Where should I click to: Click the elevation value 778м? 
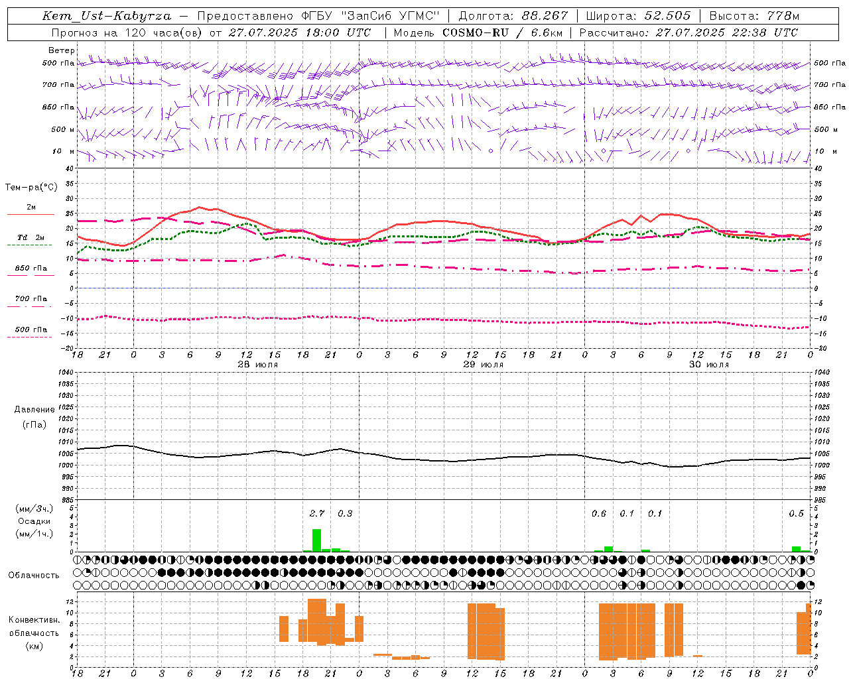tap(783, 16)
